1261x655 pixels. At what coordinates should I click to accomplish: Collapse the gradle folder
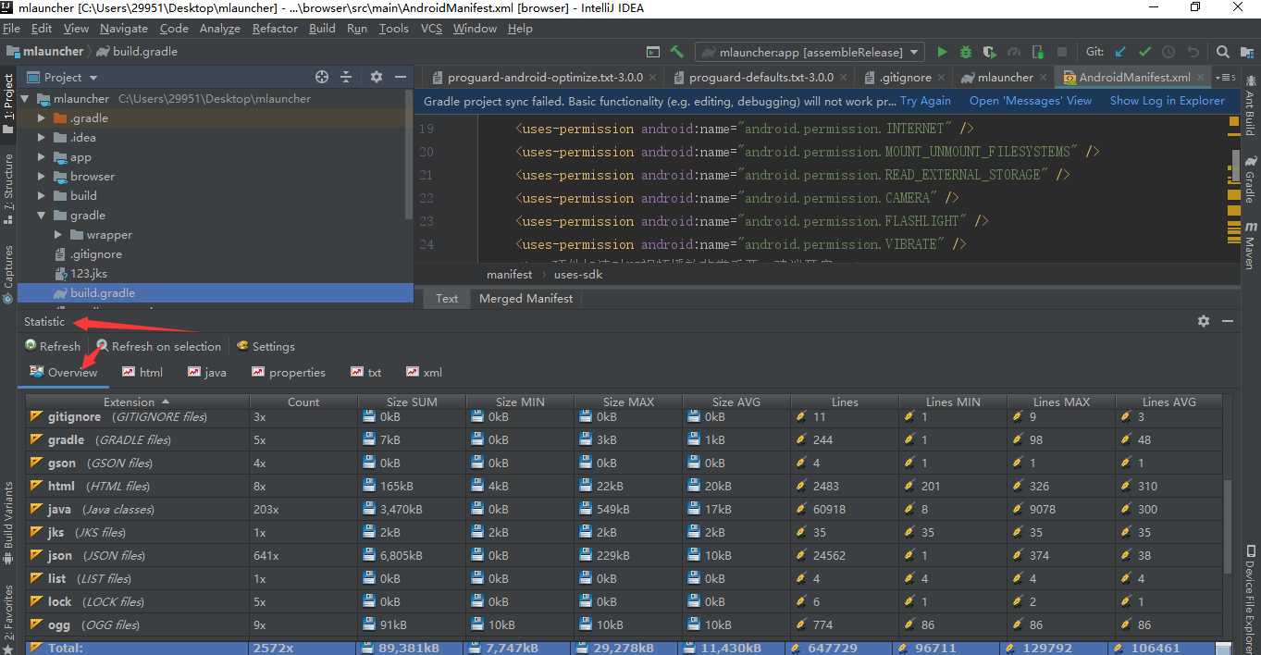click(x=42, y=216)
